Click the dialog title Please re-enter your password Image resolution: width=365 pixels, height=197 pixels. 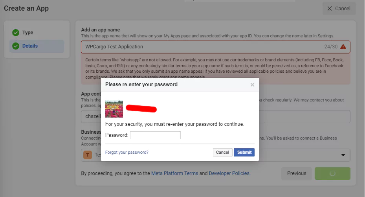141,85
